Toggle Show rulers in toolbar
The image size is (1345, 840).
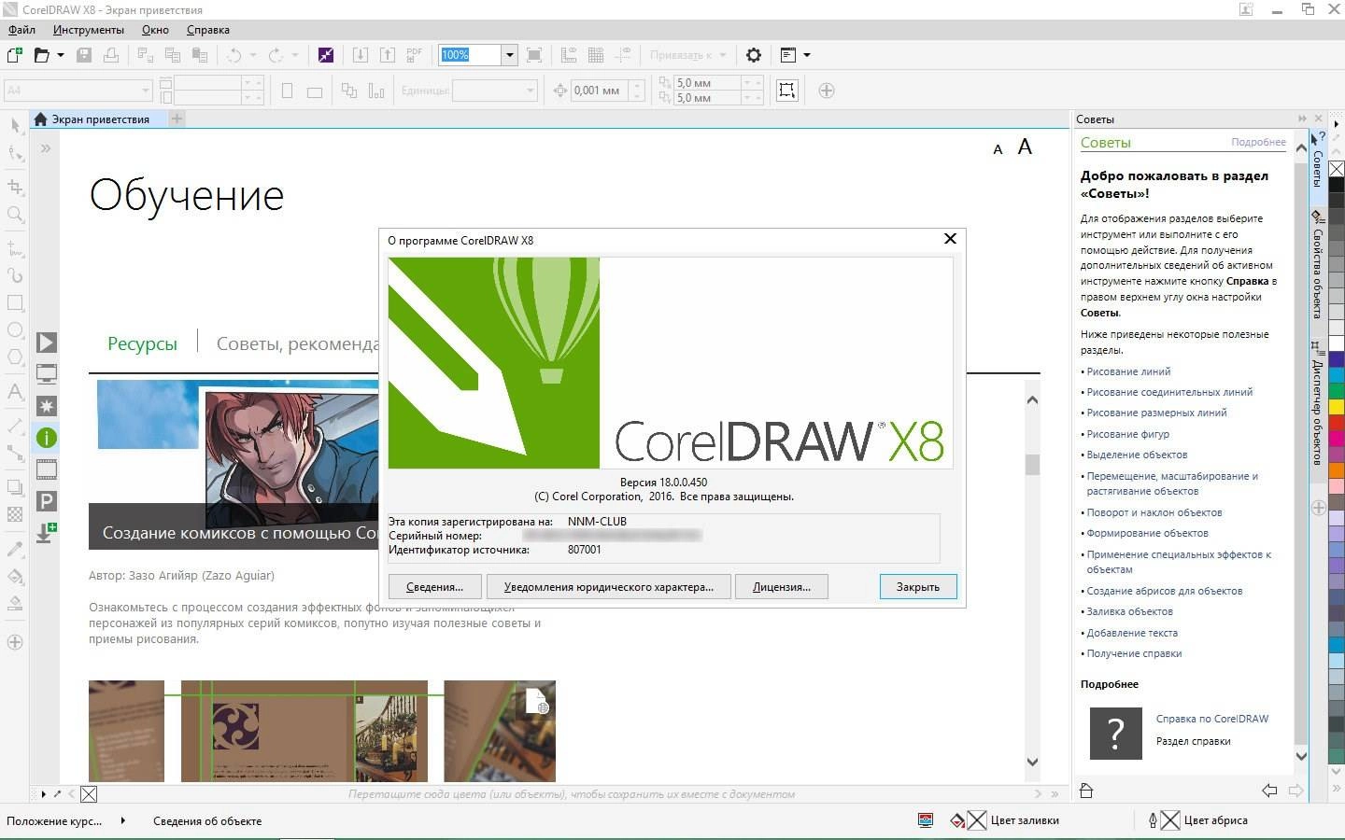pyautogui.click(x=568, y=55)
